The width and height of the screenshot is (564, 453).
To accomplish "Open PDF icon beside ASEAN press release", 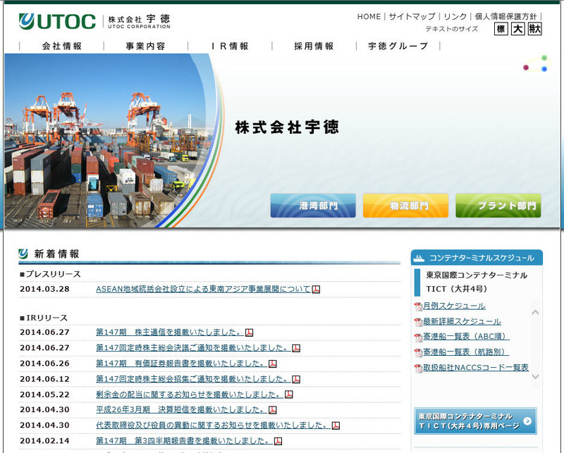I will pos(317,289).
